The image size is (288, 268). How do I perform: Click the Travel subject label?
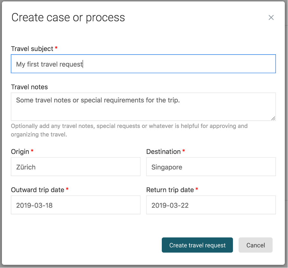tap(32, 49)
